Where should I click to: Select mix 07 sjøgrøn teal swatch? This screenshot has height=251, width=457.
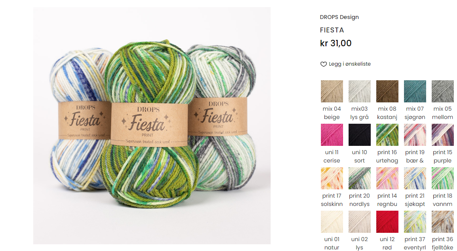click(415, 91)
